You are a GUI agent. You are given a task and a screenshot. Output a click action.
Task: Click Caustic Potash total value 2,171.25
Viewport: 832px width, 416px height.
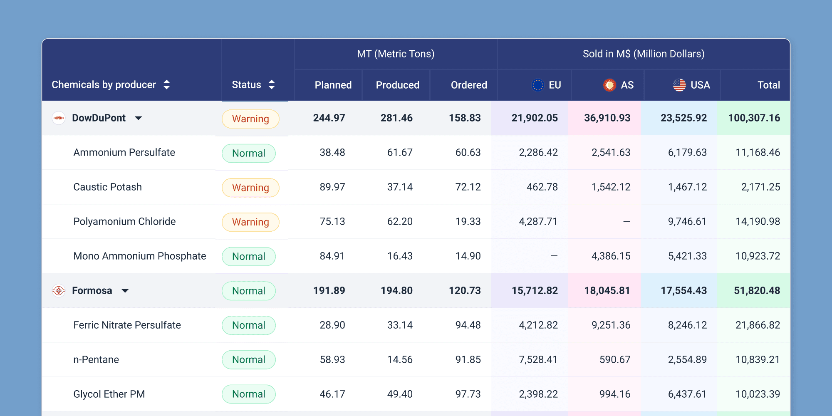[761, 187]
